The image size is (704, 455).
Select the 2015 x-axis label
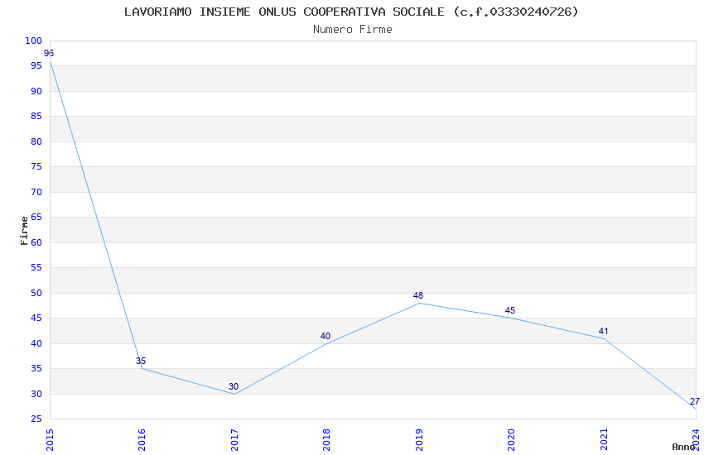[x=50, y=440]
